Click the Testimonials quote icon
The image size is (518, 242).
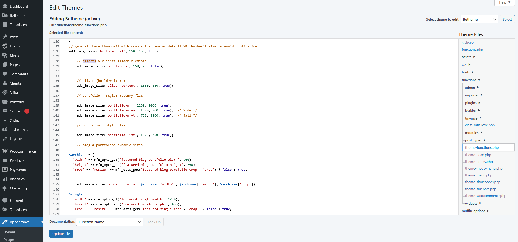(5, 130)
